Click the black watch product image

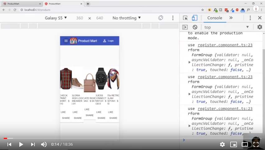(x=101, y=78)
